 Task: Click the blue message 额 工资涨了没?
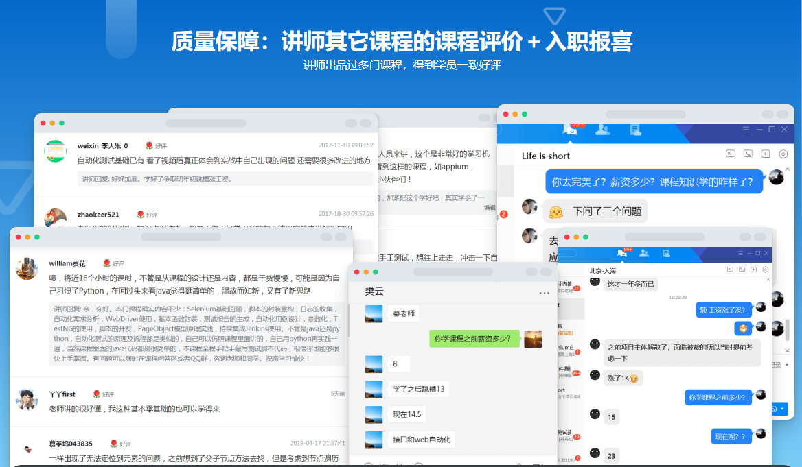click(x=722, y=309)
